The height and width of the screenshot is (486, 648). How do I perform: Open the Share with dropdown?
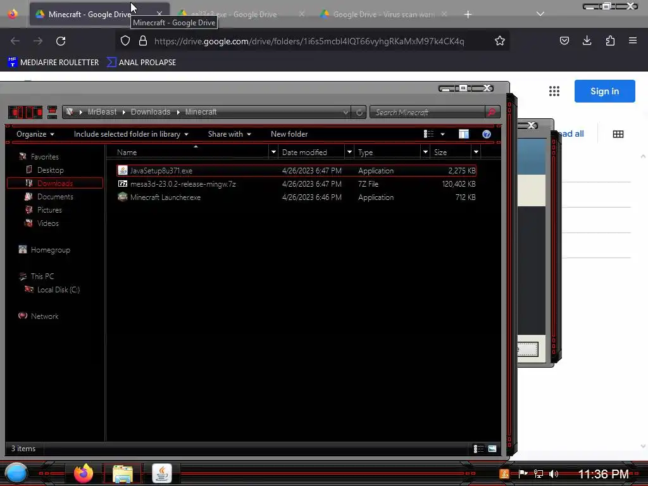[x=229, y=134]
